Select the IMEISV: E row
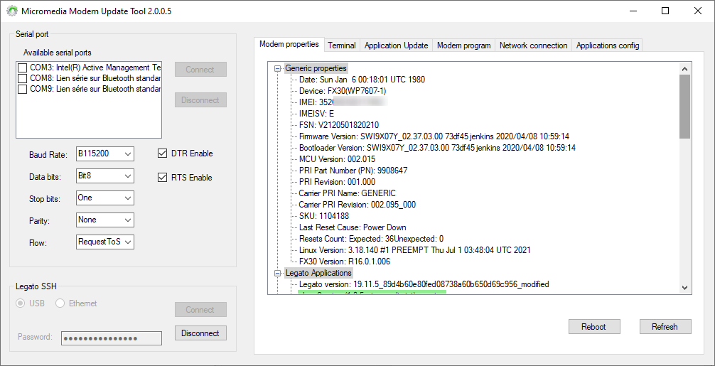 [316, 114]
